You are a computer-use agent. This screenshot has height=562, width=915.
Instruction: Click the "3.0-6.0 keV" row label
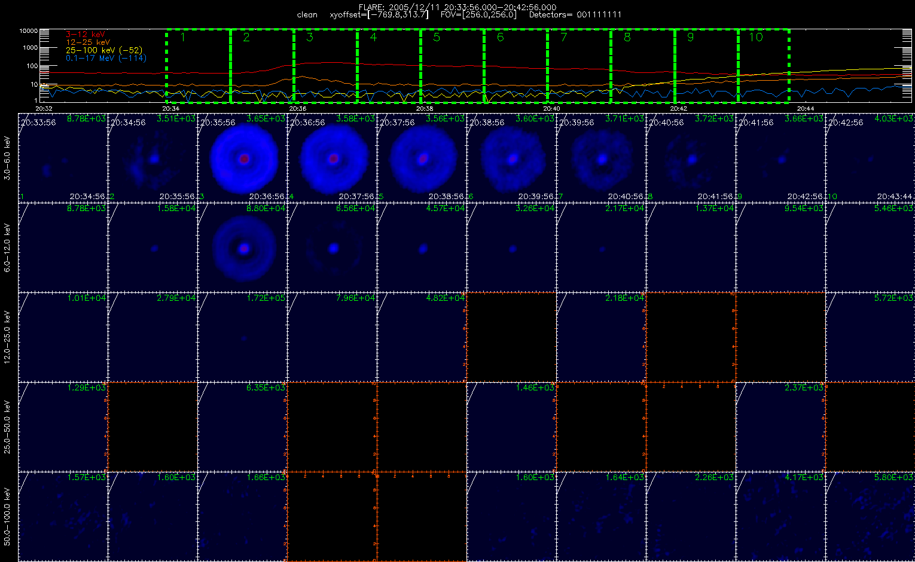pos(8,158)
